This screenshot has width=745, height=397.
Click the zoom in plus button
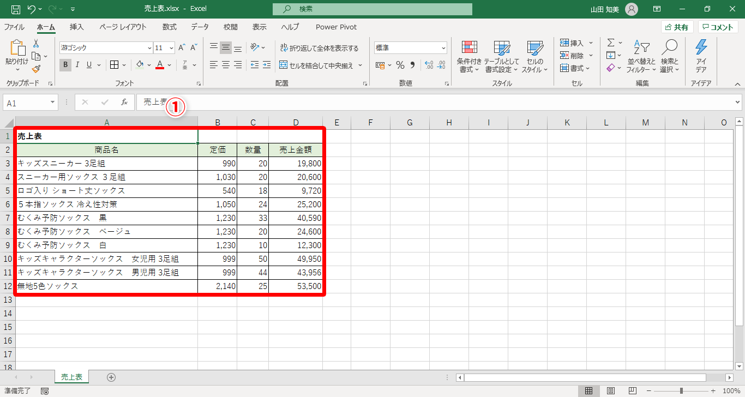click(713, 390)
